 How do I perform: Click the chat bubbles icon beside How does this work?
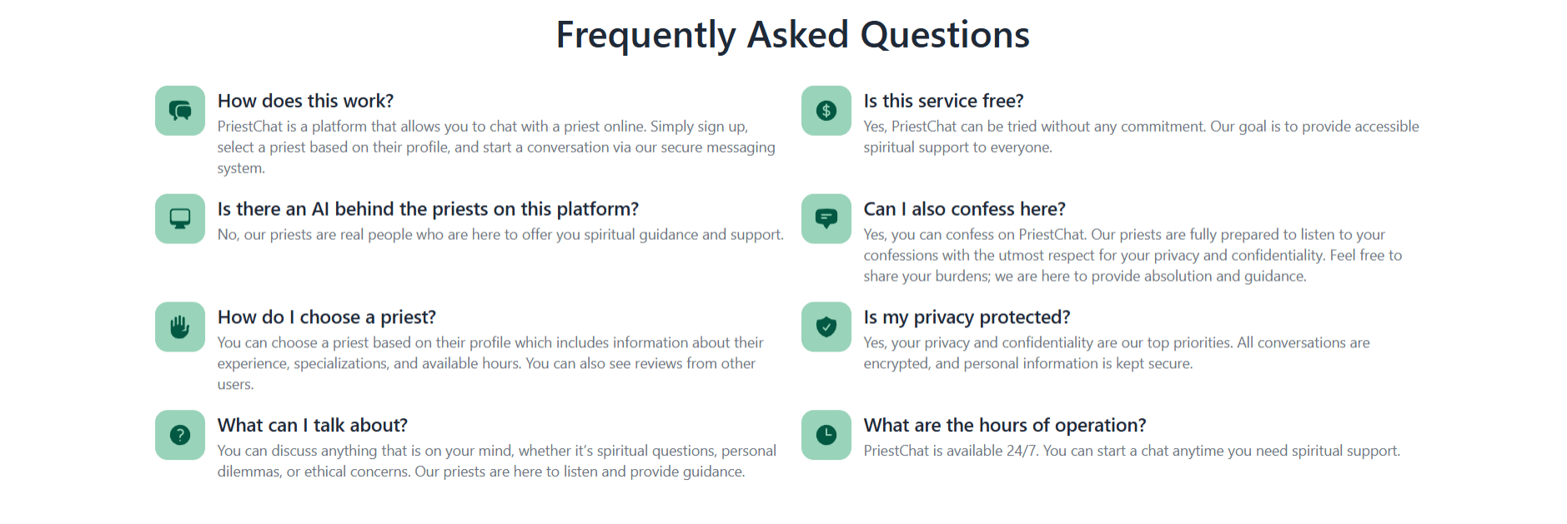180,111
